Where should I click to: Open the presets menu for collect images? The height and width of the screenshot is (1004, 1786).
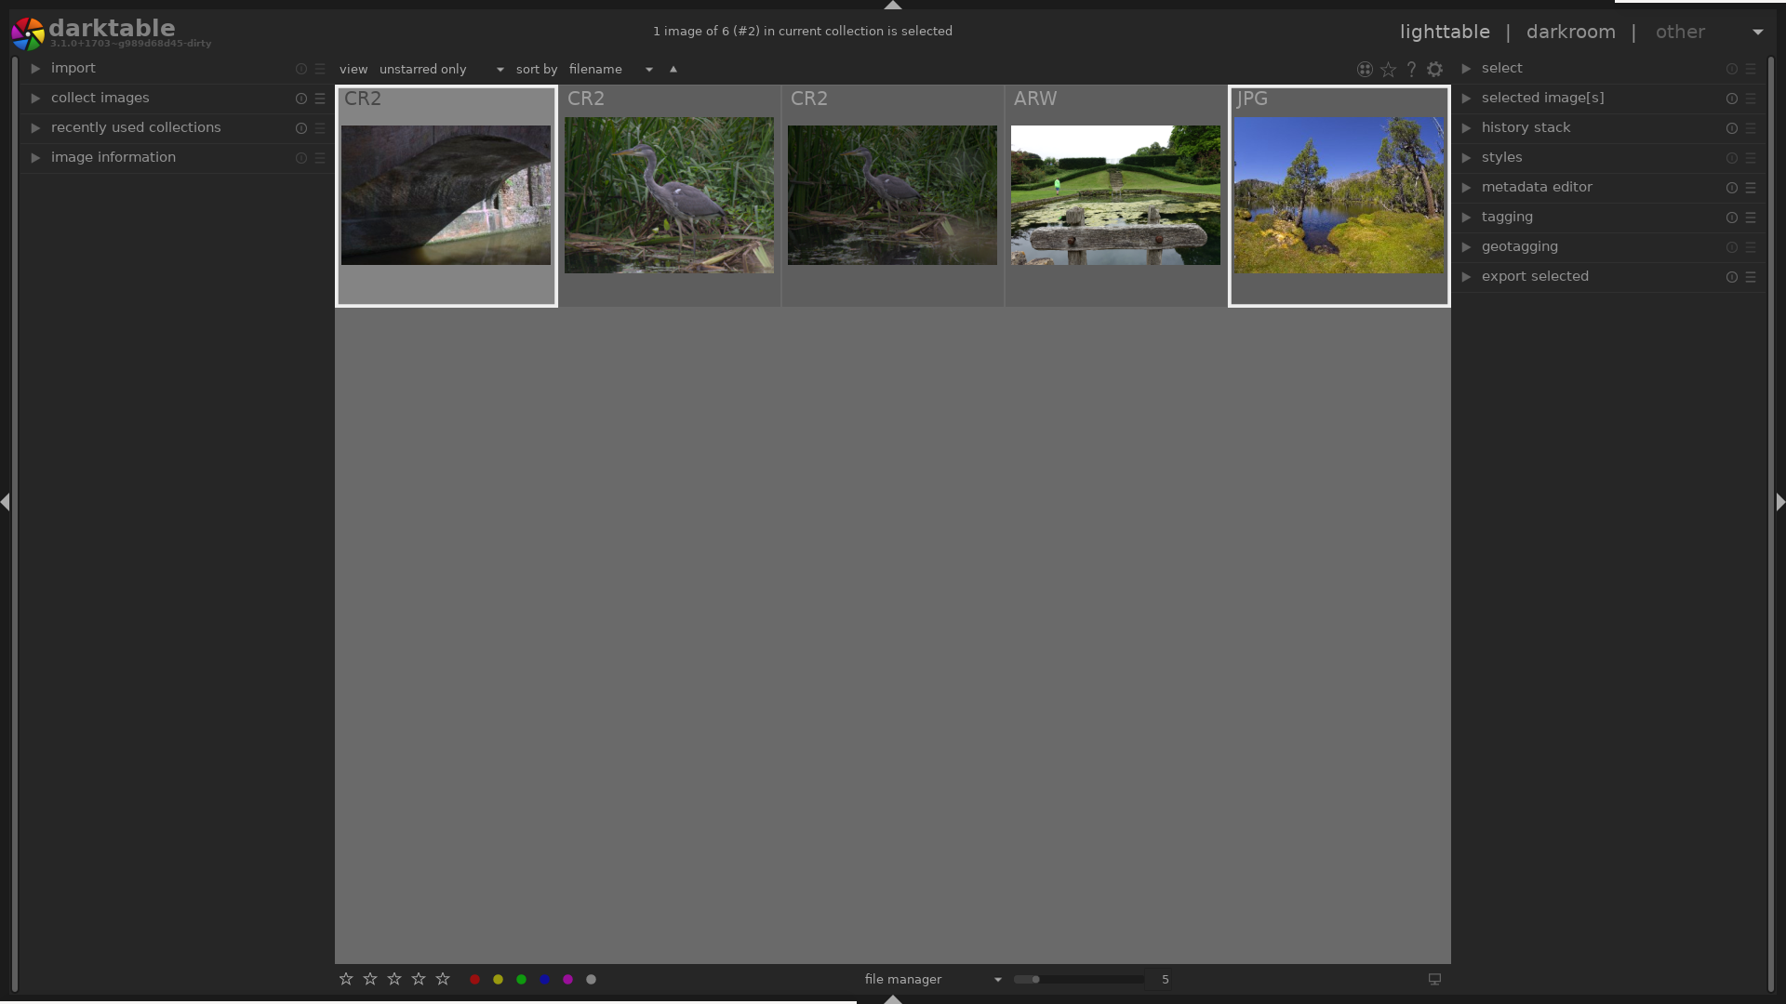click(x=321, y=98)
